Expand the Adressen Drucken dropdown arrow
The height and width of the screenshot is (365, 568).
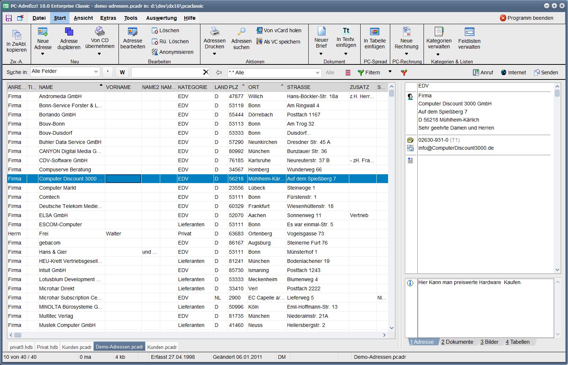(x=214, y=54)
